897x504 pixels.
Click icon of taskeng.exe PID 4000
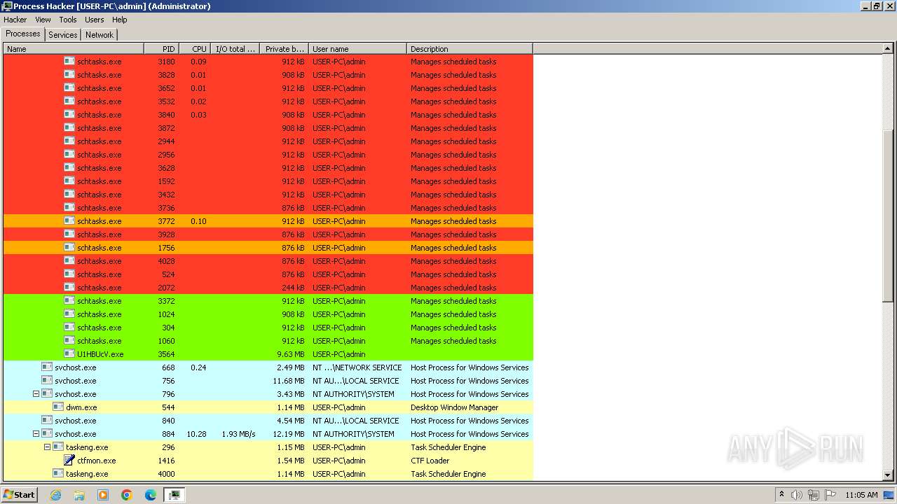point(58,474)
